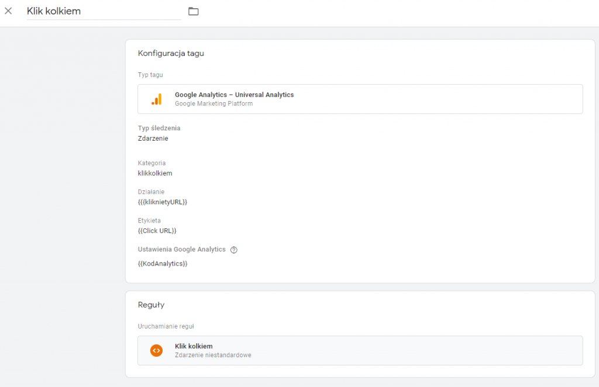This screenshot has height=387, width=599.
Task: Click the folder icon next to tag name
Action: pyautogui.click(x=193, y=11)
